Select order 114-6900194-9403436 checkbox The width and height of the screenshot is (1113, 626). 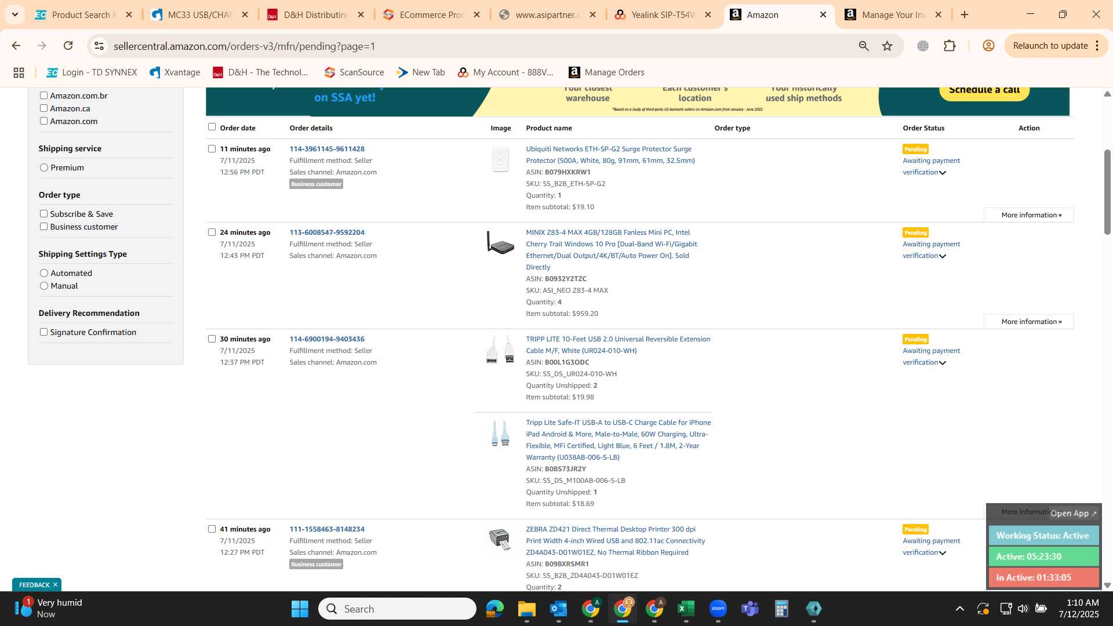(212, 339)
